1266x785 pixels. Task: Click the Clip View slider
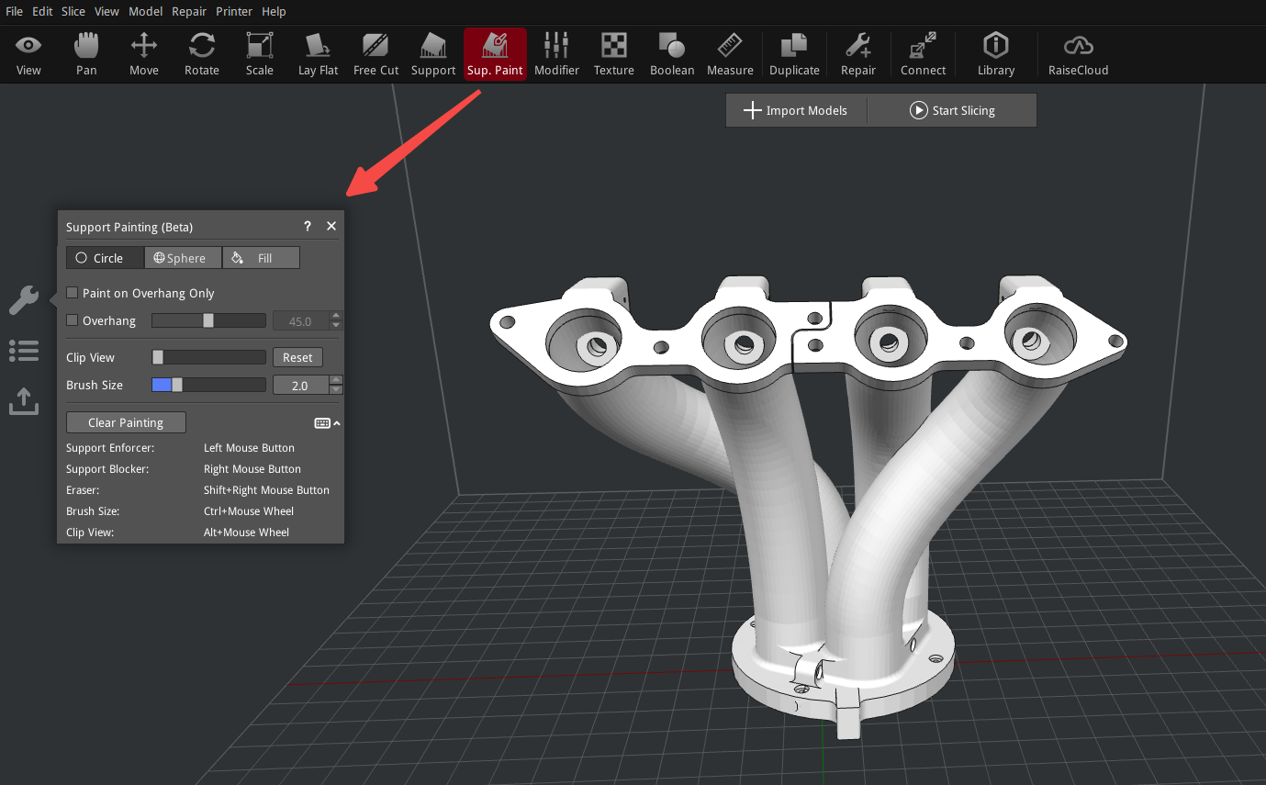tap(208, 357)
